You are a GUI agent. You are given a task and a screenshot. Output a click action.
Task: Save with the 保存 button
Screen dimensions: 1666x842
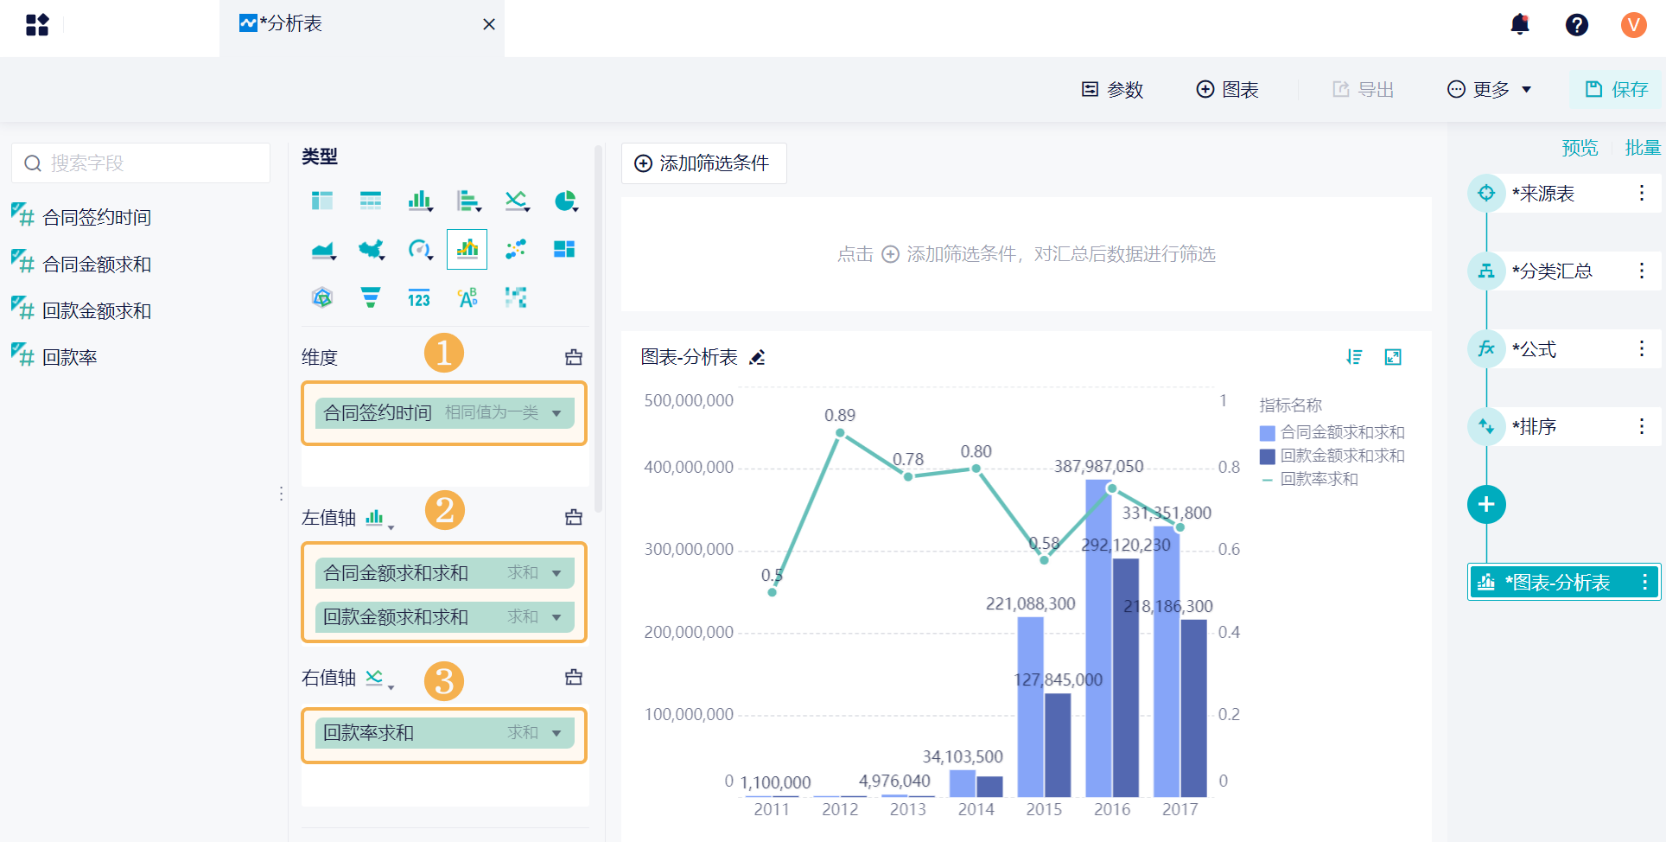[1616, 89]
